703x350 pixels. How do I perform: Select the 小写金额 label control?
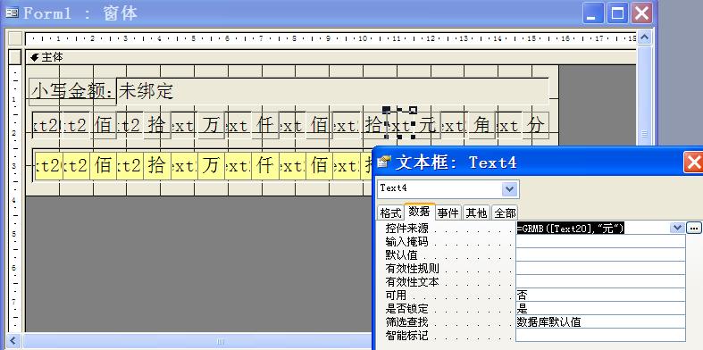tap(72, 91)
